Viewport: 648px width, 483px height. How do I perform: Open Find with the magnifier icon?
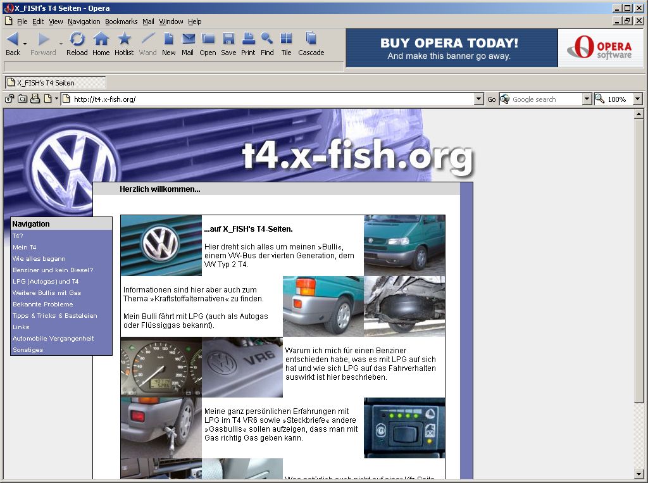(267, 44)
